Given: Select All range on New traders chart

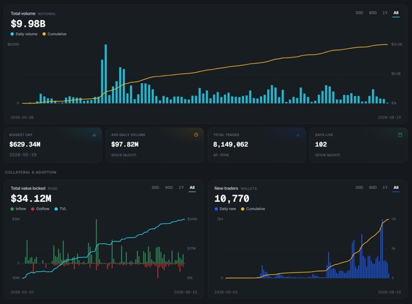Looking at the screenshot, I should pyautogui.click(x=396, y=187).
